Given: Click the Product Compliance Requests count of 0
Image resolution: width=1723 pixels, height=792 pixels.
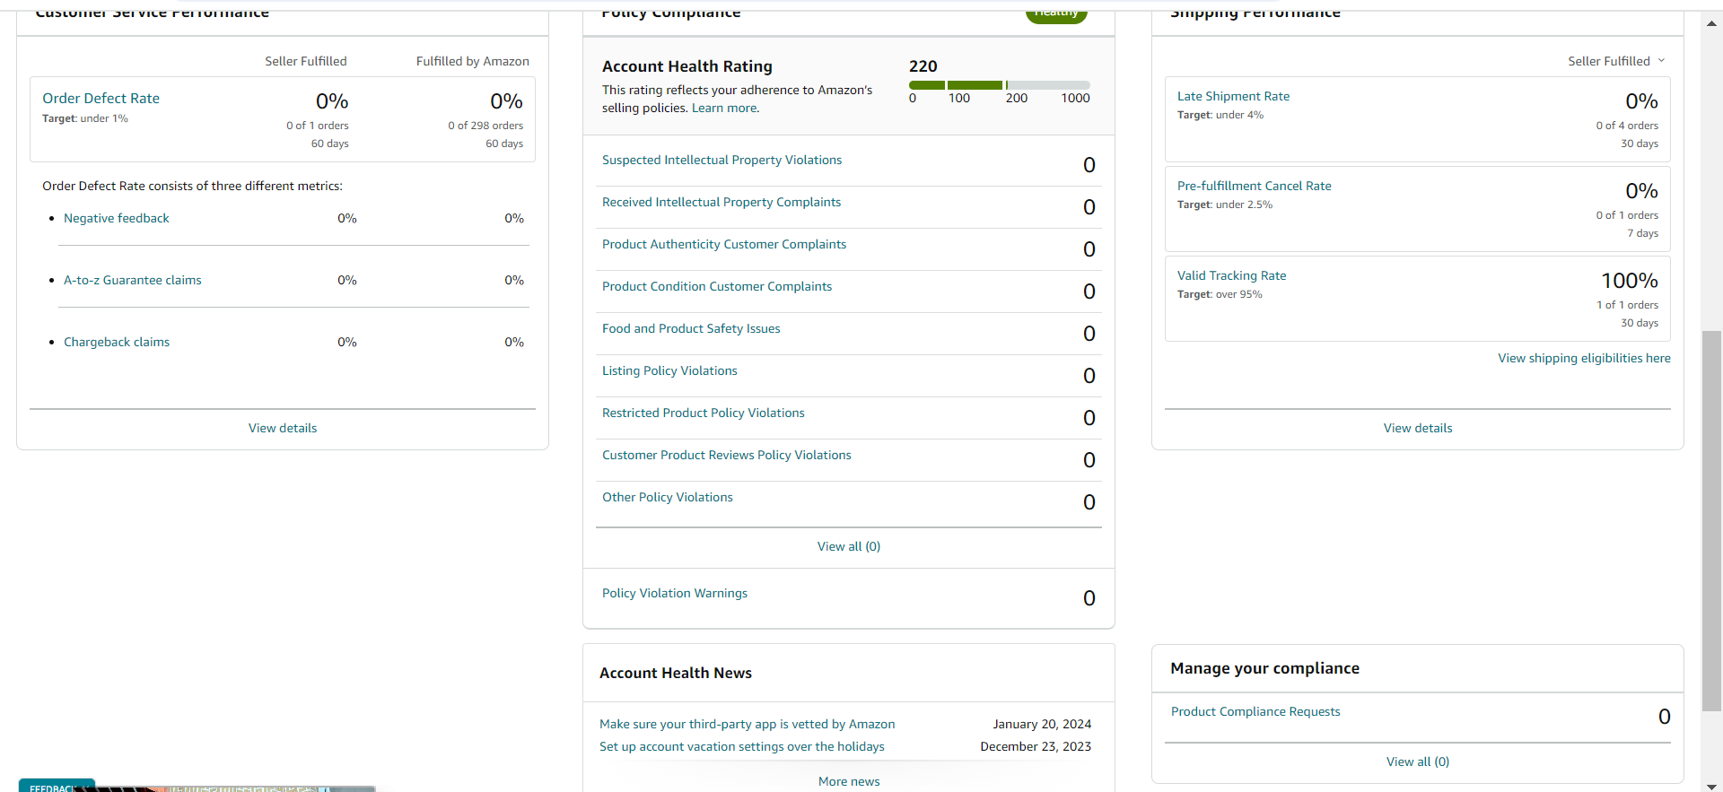Looking at the screenshot, I should (1665, 717).
